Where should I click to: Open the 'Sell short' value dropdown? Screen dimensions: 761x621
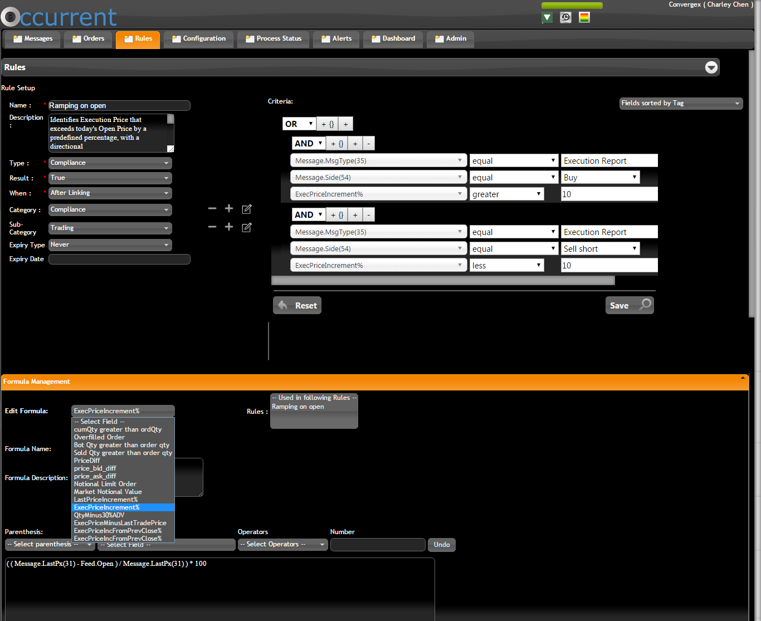600,249
